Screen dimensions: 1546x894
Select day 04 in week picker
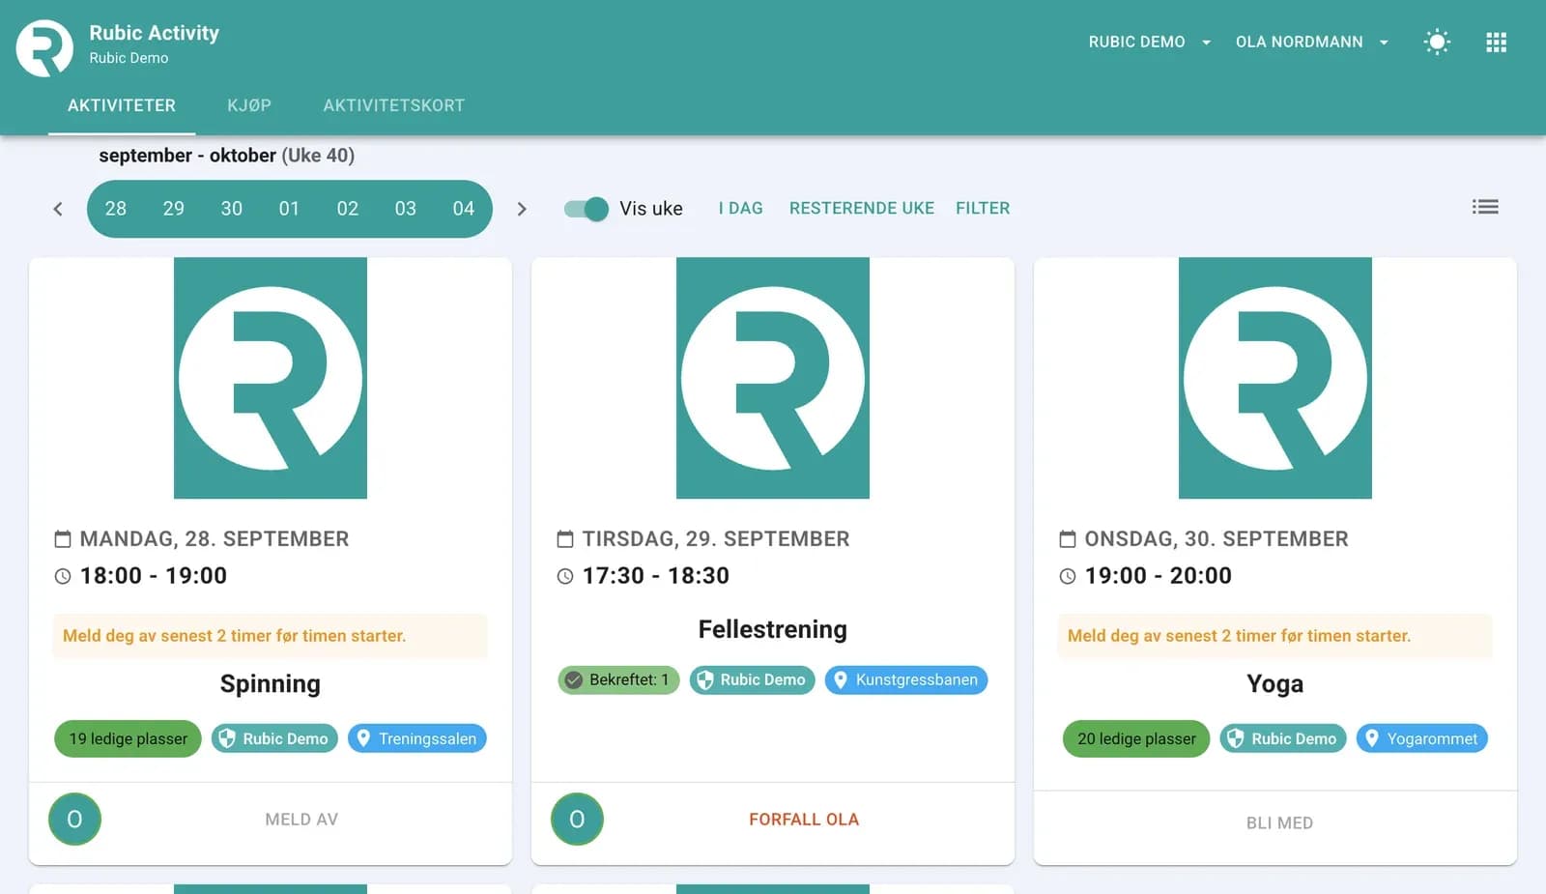click(464, 209)
